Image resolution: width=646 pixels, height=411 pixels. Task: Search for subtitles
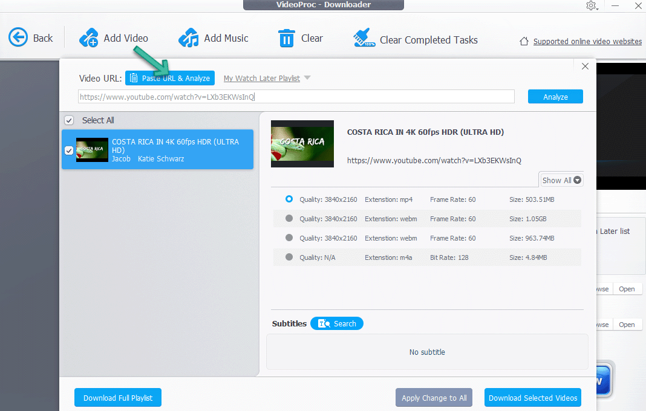(336, 323)
